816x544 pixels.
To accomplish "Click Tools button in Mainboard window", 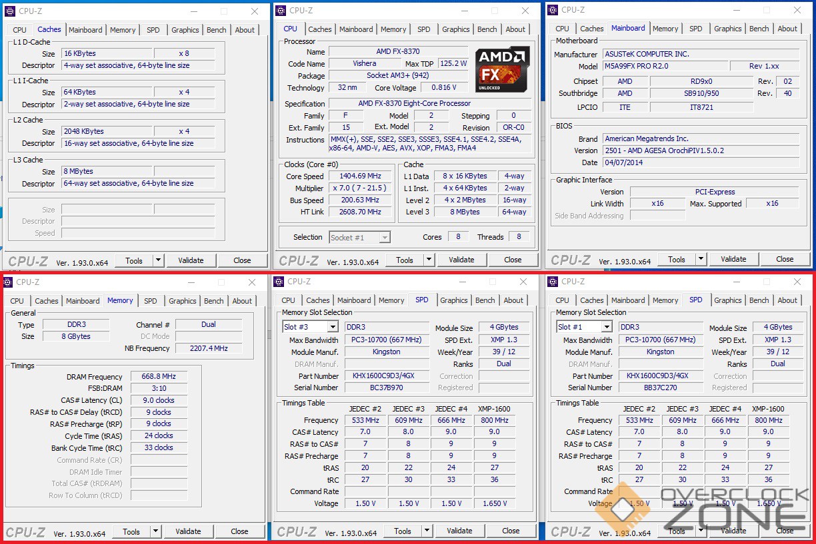I will 677,259.
